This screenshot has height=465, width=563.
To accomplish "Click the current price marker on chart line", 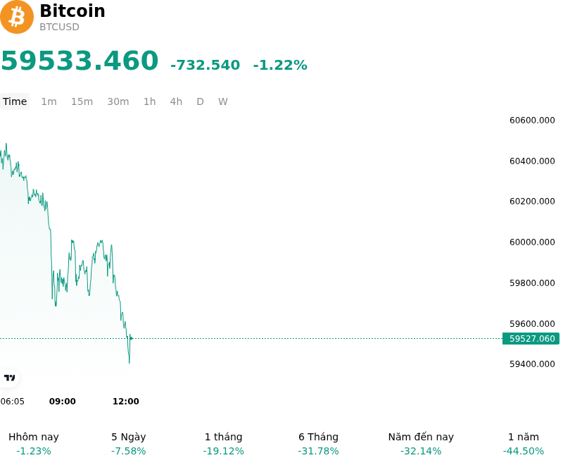I will point(131,338).
